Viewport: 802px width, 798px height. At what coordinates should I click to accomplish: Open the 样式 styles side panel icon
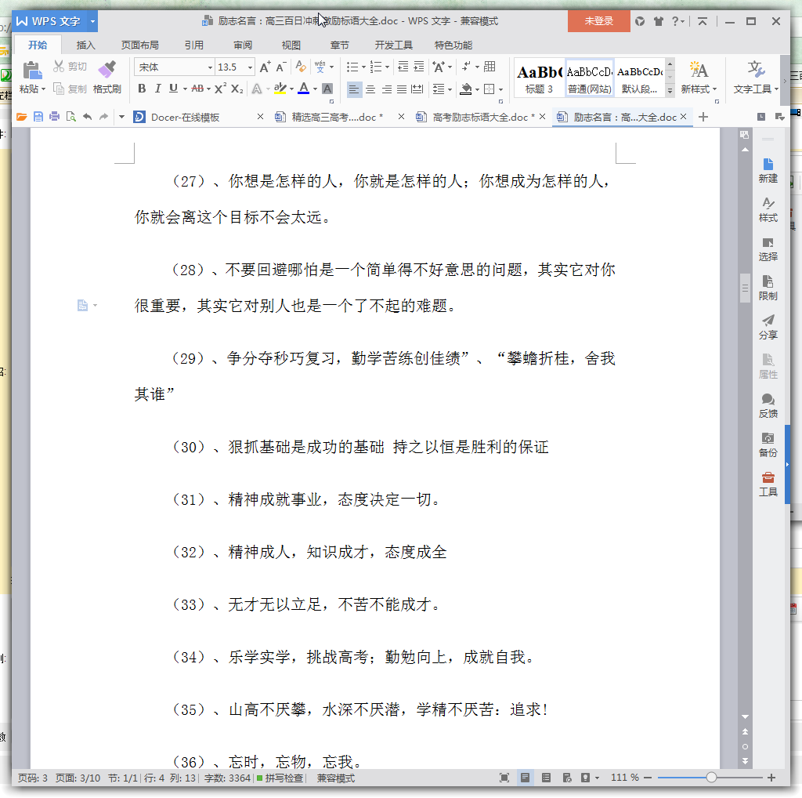(768, 210)
